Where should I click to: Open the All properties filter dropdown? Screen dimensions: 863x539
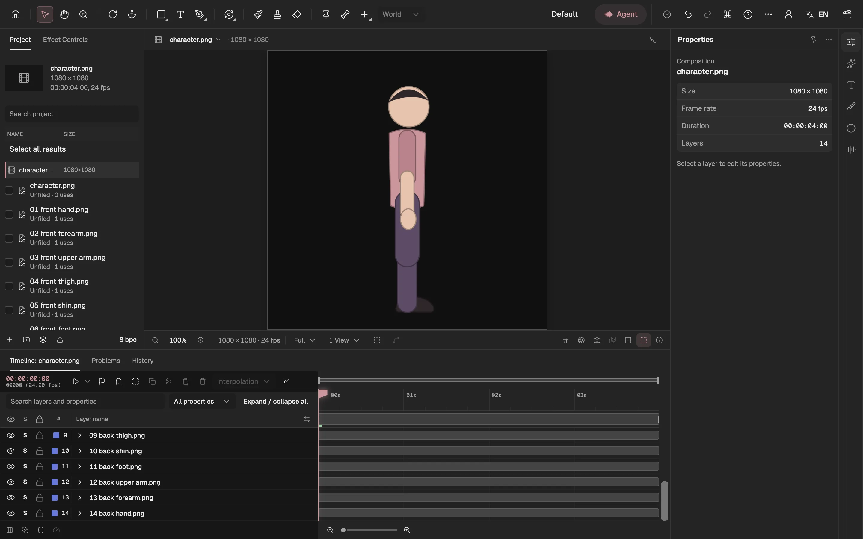pos(202,401)
